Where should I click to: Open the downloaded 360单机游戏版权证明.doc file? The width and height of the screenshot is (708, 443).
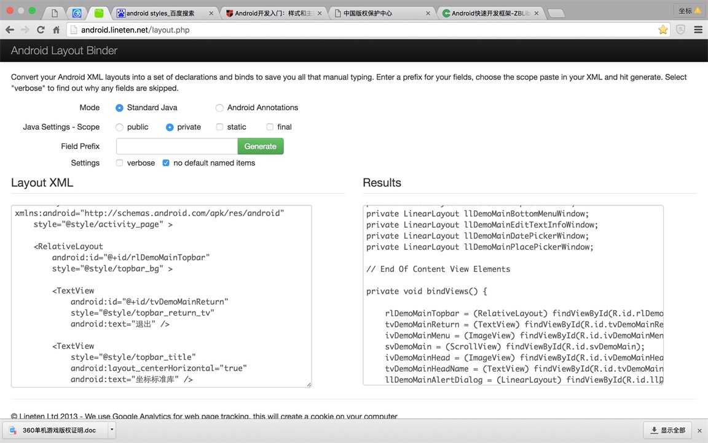(x=58, y=430)
